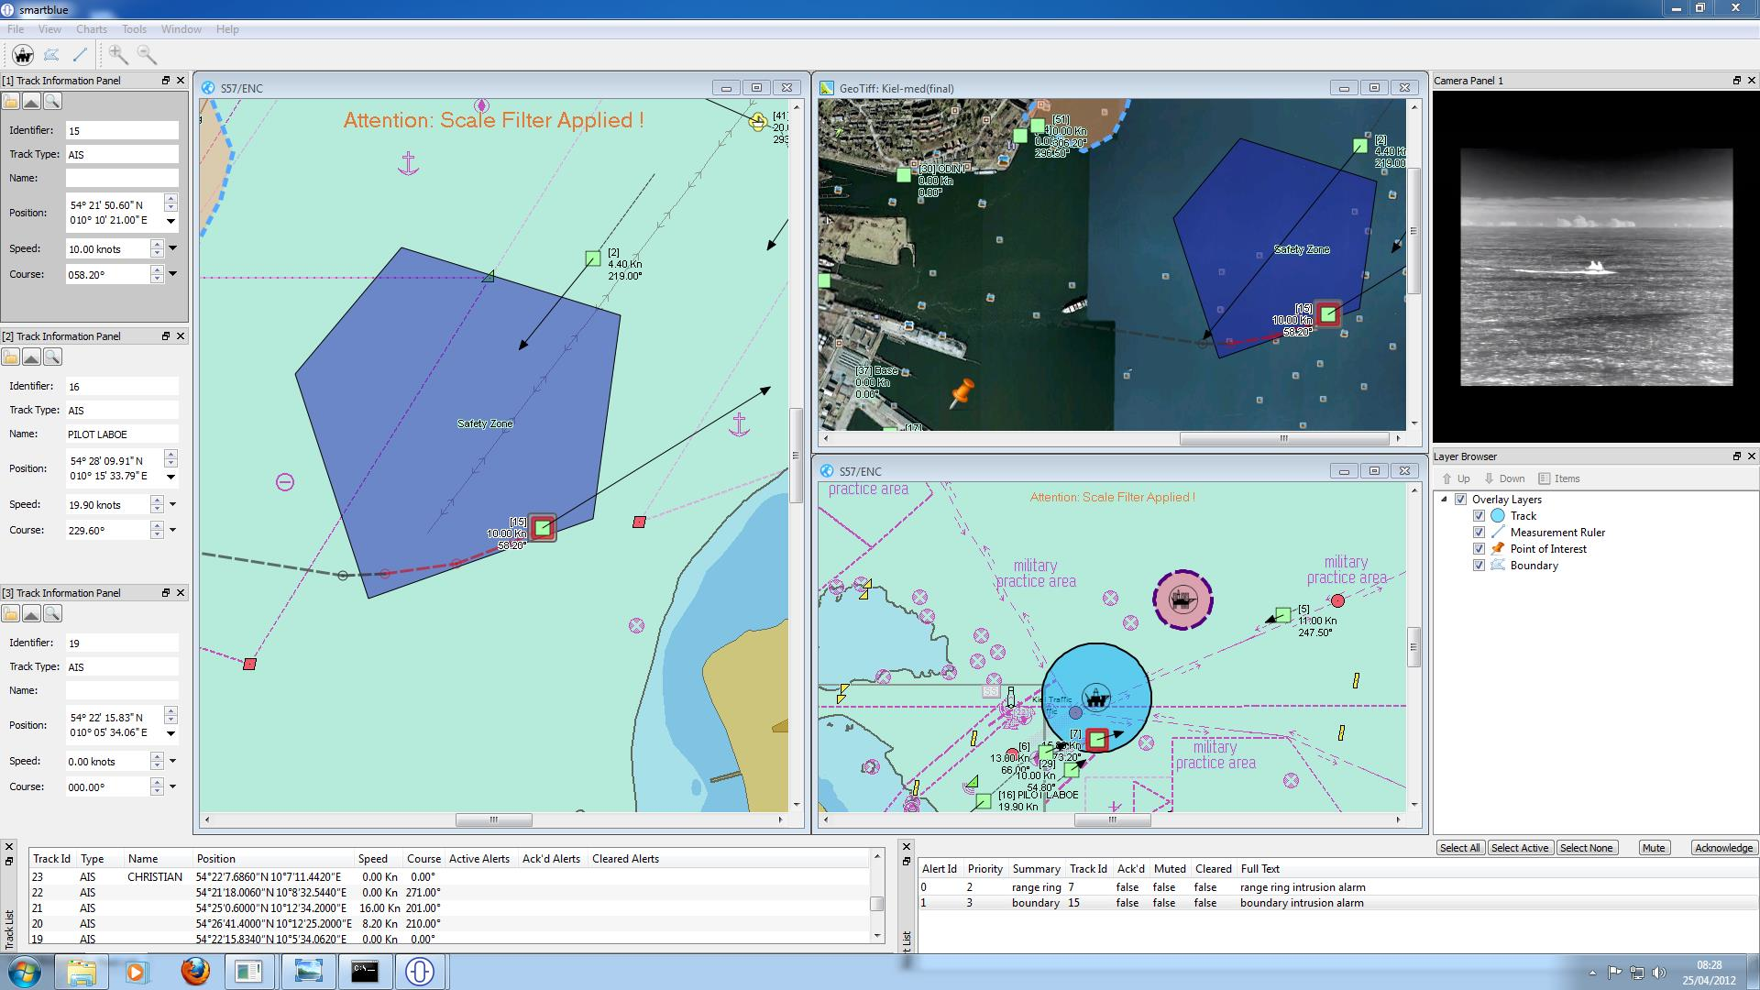Click magnifier search icon in track panel [1]
Screen dimensions: 1760x990
[52, 101]
